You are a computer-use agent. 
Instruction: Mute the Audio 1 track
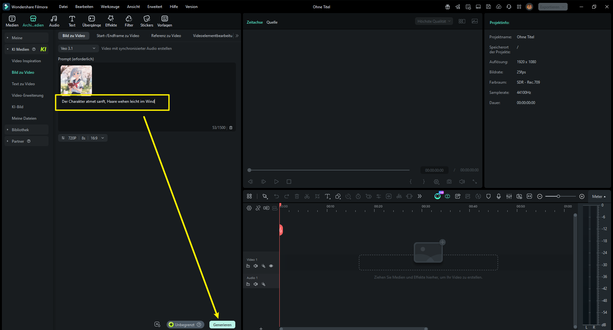(x=255, y=284)
